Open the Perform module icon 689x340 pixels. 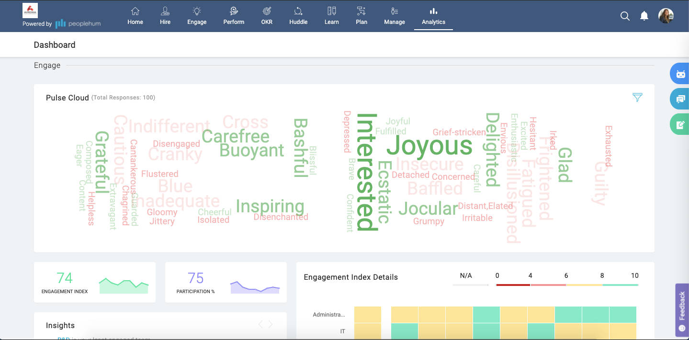point(233,16)
